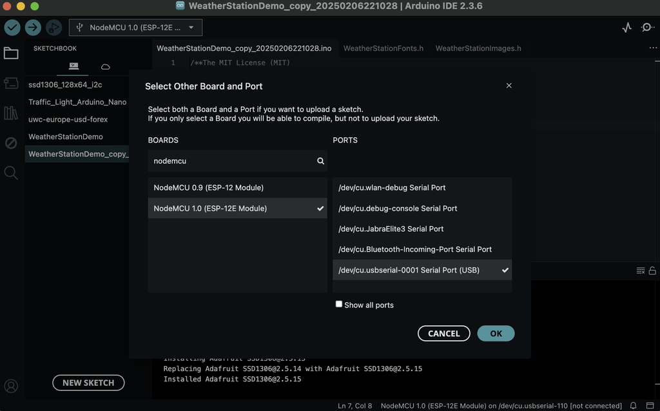
Task: Switch to the WeatherStationImages.h tab
Action: point(478,48)
